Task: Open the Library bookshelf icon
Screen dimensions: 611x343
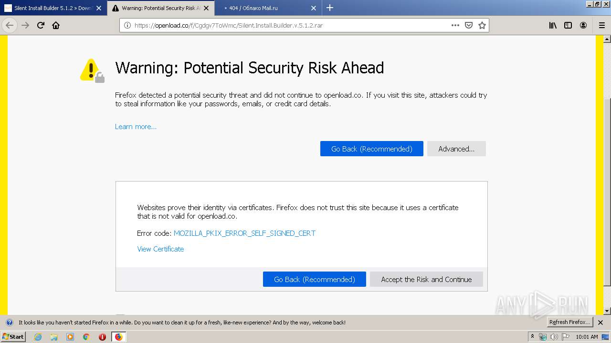Action: click(x=553, y=25)
